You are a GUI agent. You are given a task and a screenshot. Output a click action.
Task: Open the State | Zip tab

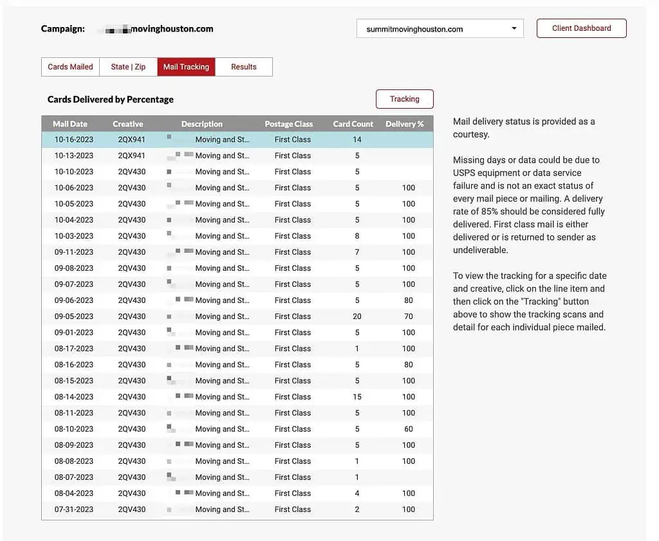[128, 67]
